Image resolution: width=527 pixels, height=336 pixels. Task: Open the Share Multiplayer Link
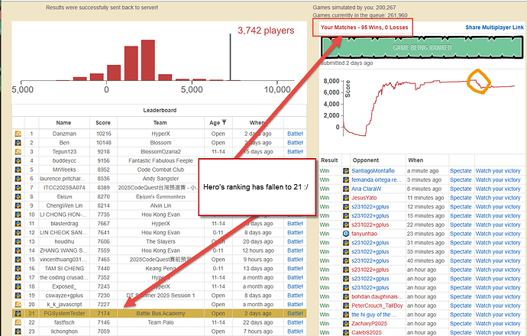click(494, 27)
